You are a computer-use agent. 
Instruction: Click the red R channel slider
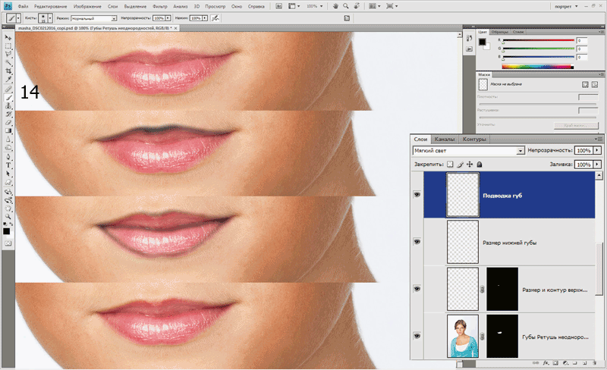538,40
